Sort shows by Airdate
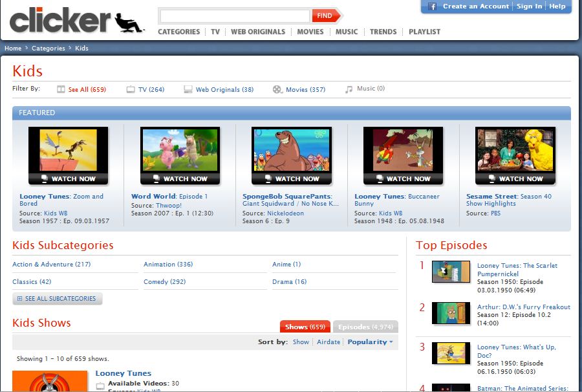Screen dimensions: 582x392 click(x=329, y=342)
